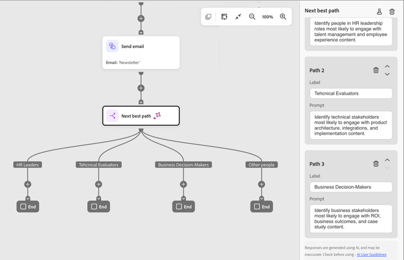This screenshot has height=260, width=404.
Task: Click the Path 2 heading text
Action: 317,71
